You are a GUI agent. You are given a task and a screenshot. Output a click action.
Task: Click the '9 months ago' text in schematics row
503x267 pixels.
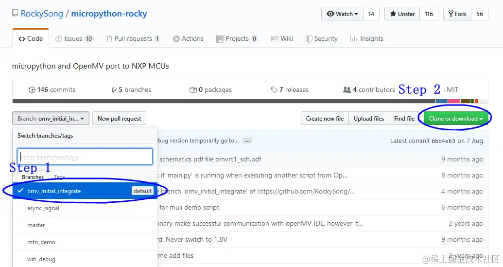click(x=462, y=159)
